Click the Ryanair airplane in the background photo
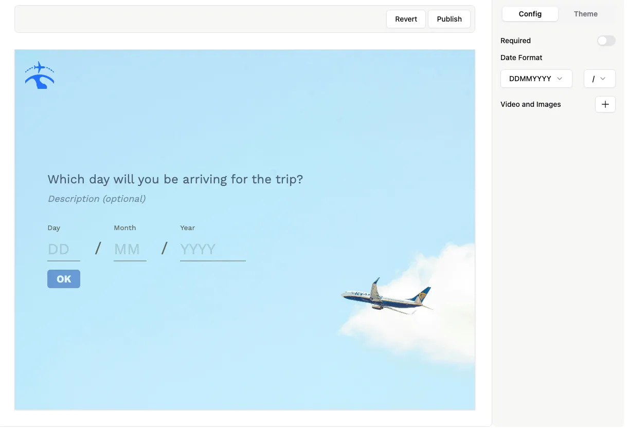This screenshot has width=628, height=433. tap(387, 297)
